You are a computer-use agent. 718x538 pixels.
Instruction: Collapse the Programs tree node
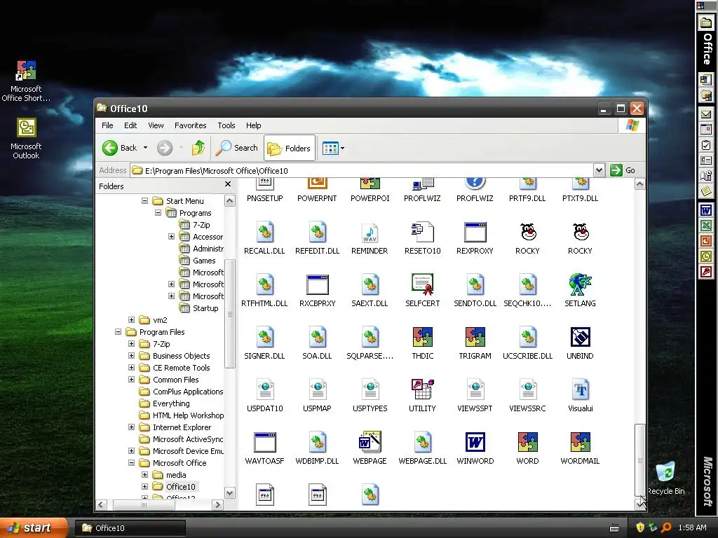(x=158, y=213)
